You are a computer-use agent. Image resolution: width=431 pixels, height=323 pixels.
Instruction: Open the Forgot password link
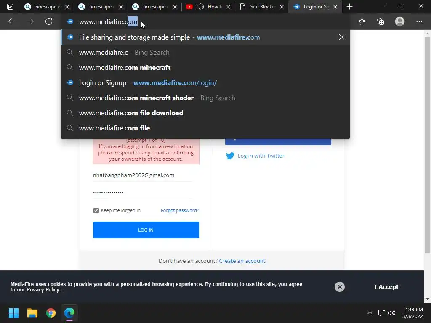click(x=180, y=210)
